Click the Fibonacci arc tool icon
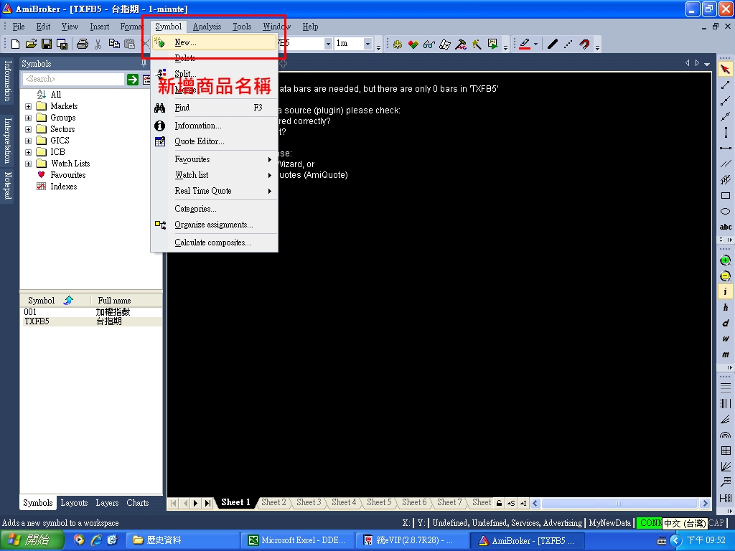The width and height of the screenshot is (735, 551). 725,435
